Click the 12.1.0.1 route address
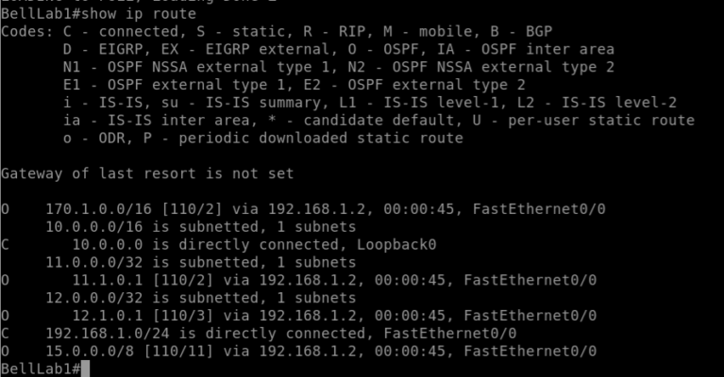This screenshot has height=377, width=724. pos(108,315)
